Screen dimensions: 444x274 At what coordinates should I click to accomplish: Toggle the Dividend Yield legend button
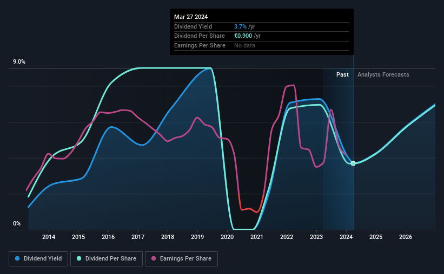click(x=38, y=259)
